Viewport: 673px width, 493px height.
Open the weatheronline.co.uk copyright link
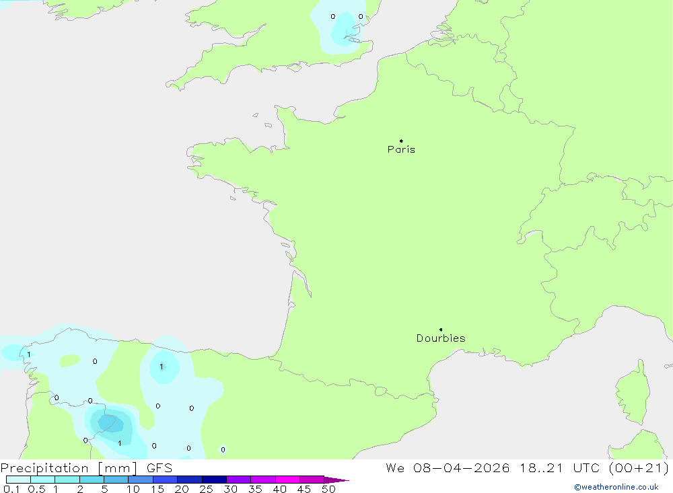[x=616, y=487]
